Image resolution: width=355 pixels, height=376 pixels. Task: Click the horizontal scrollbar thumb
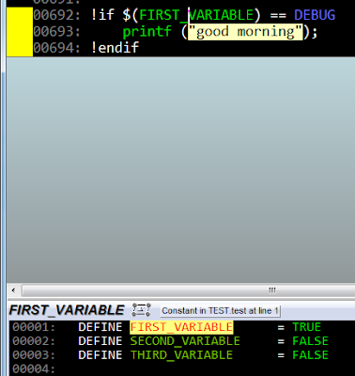[188, 290]
